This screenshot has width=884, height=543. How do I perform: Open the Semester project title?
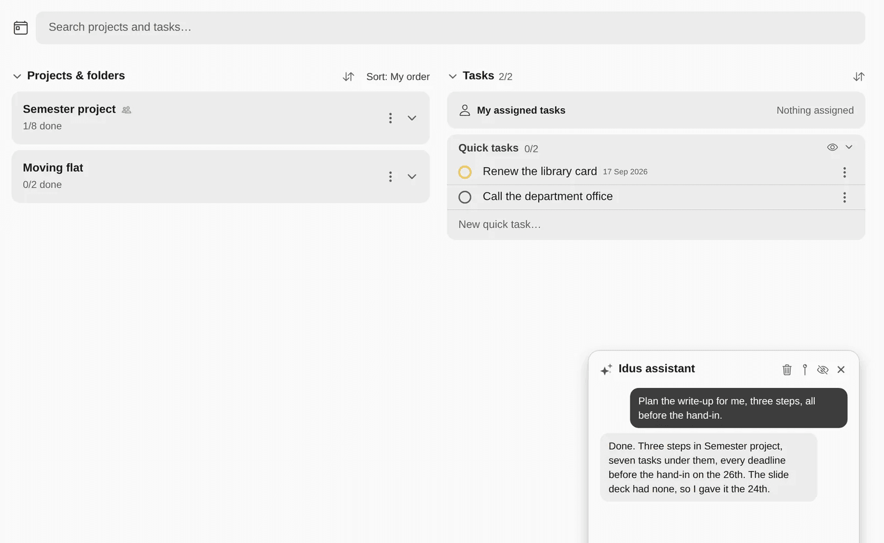(x=69, y=109)
